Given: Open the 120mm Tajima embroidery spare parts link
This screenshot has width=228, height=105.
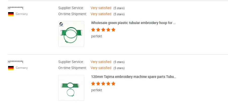Looking at the screenshot, I should click(133, 77).
